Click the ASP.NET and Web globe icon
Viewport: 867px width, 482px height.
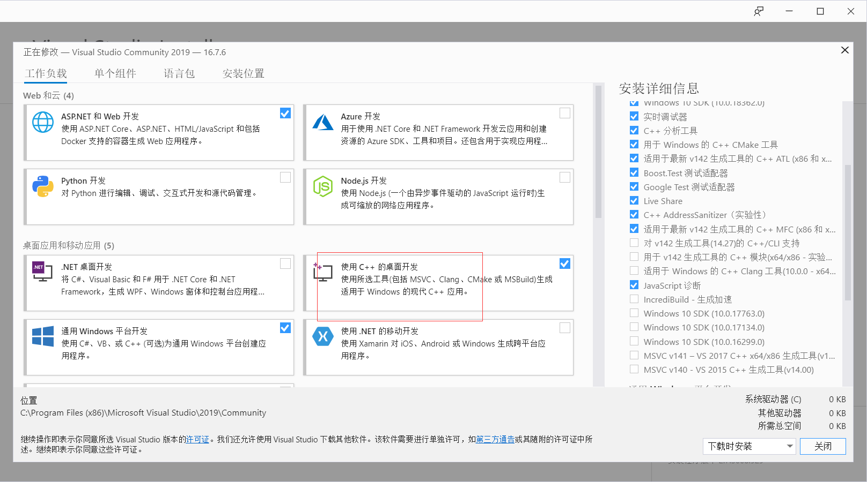(x=43, y=122)
